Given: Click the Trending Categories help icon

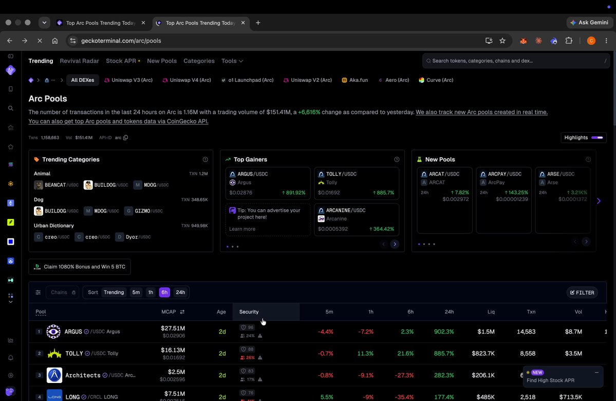Looking at the screenshot, I should point(205,159).
